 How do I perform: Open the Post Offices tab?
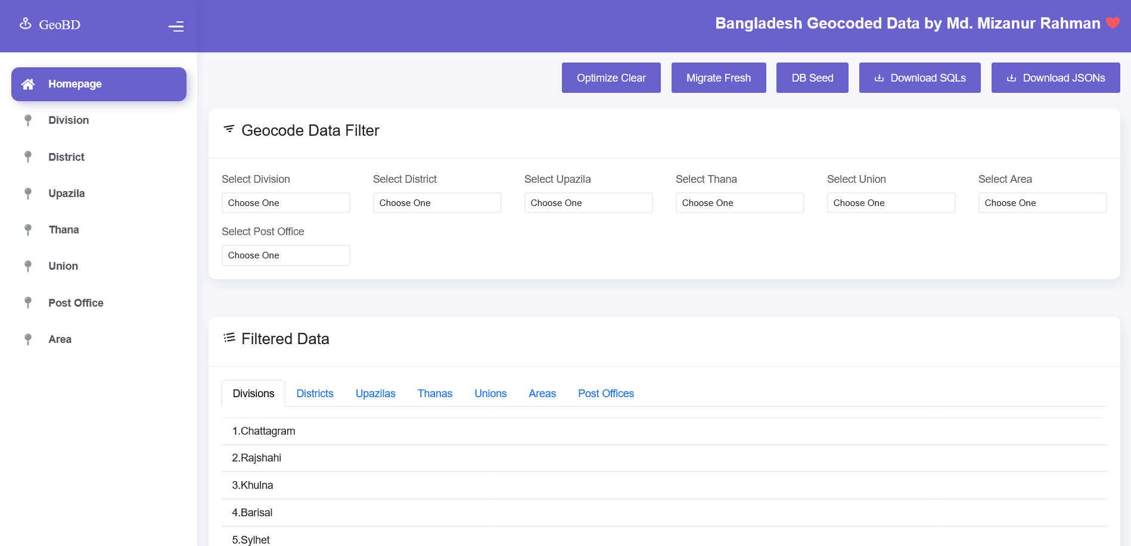(x=605, y=393)
